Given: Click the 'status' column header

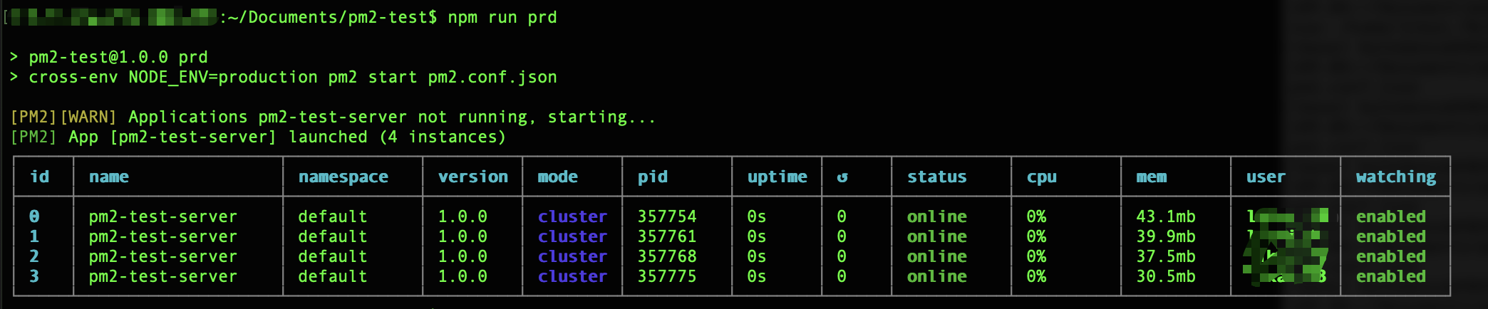Looking at the screenshot, I should pos(937,177).
